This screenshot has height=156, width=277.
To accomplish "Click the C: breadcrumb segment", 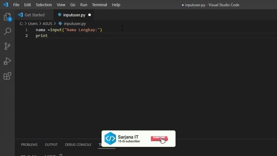I will [21, 23].
